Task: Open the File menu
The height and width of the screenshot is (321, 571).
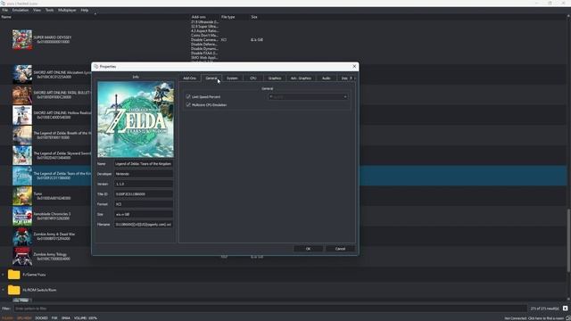Action: point(5,10)
